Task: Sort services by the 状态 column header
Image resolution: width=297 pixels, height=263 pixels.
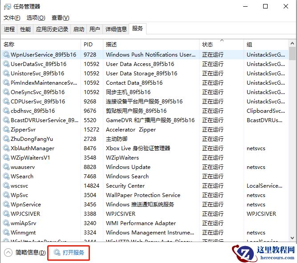Action: coord(221,45)
